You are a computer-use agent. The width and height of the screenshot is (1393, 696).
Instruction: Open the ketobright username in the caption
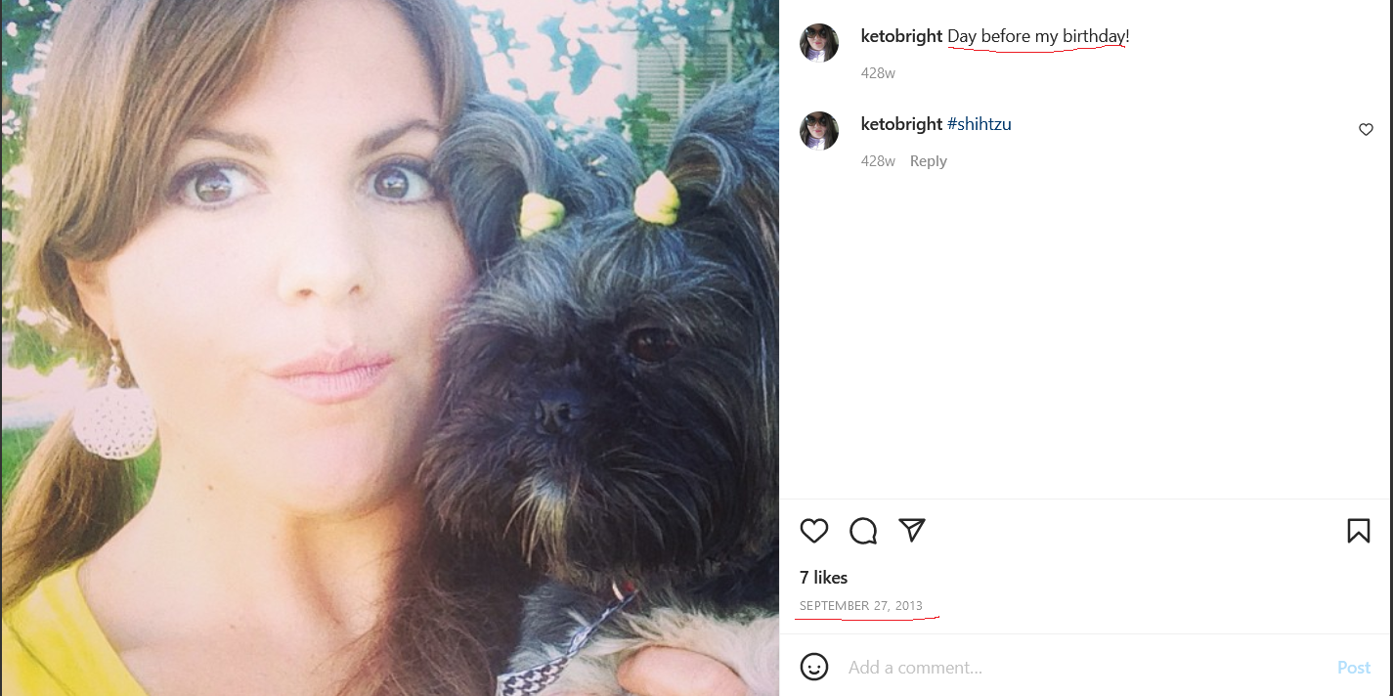tap(901, 36)
